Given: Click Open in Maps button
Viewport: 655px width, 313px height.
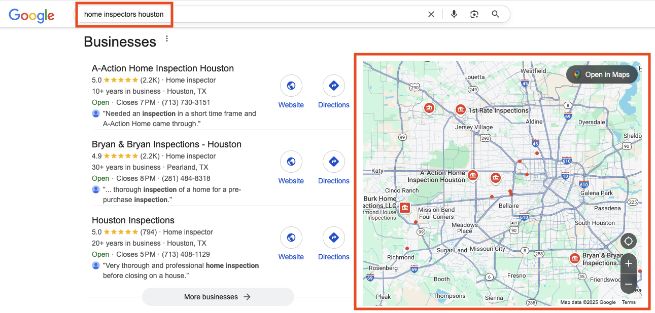Looking at the screenshot, I should [x=602, y=74].
